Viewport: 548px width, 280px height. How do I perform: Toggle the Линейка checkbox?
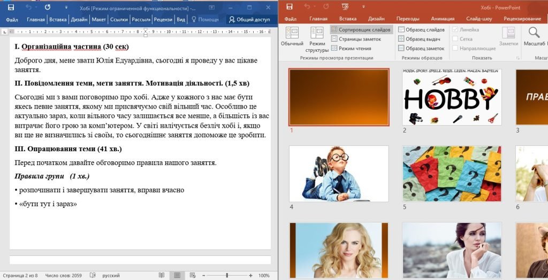(455, 30)
